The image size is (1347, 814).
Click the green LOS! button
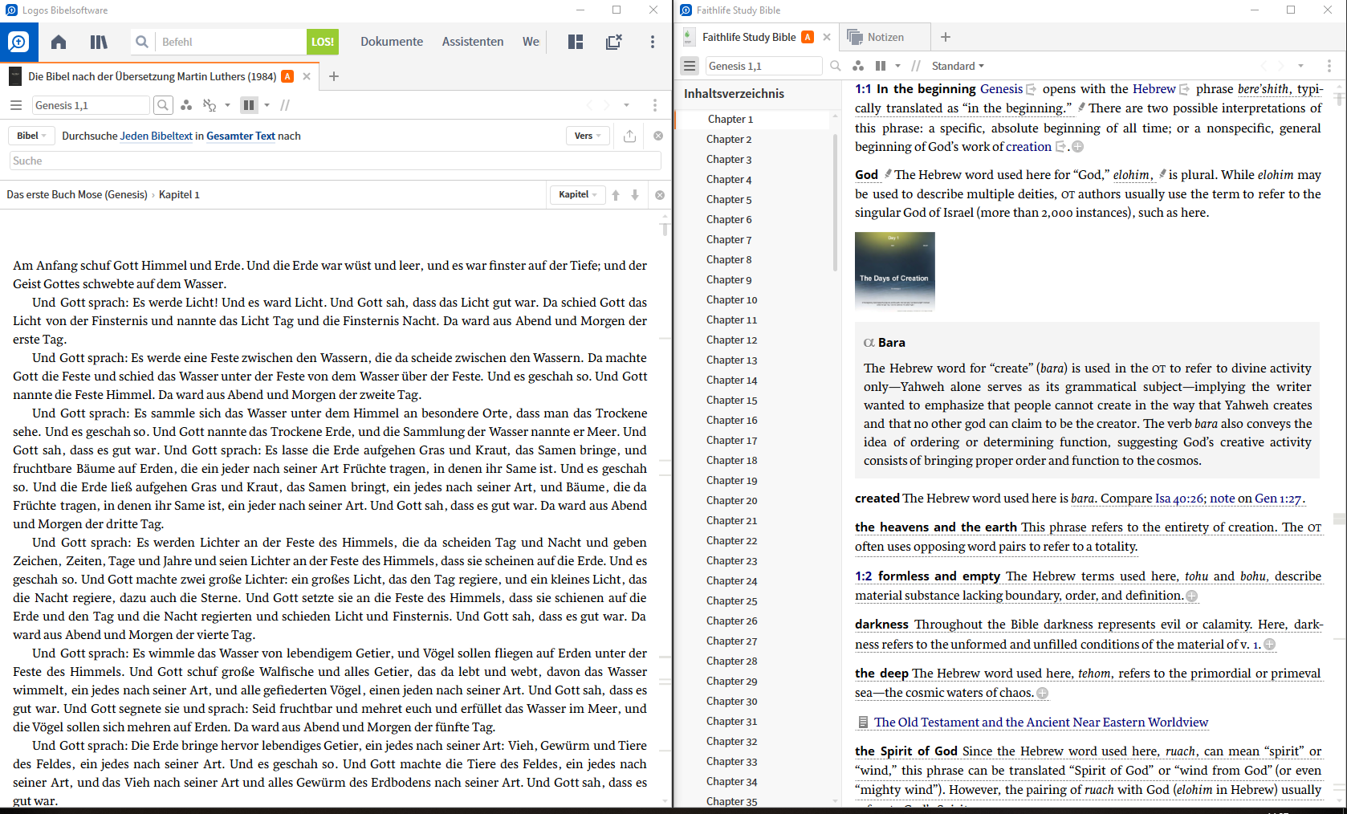[x=323, y=42]
